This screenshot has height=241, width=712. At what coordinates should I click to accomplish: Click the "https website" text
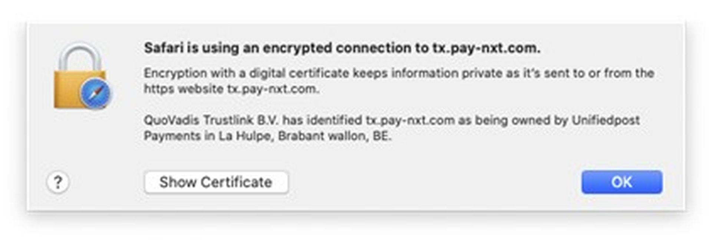[x=183, y=89]
